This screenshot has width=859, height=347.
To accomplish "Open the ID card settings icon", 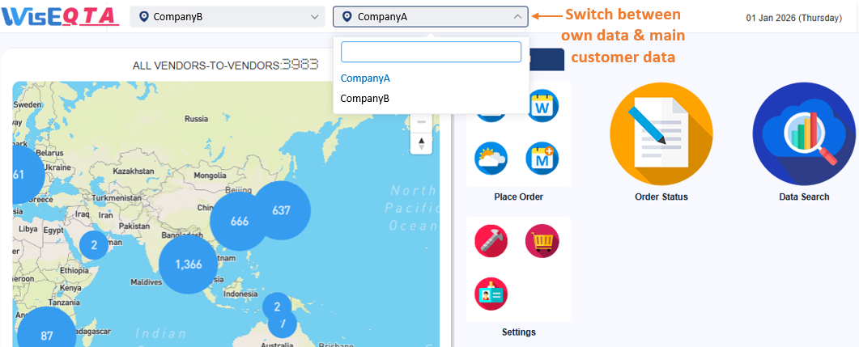I will pyautogui.click(x=491, y=293).
